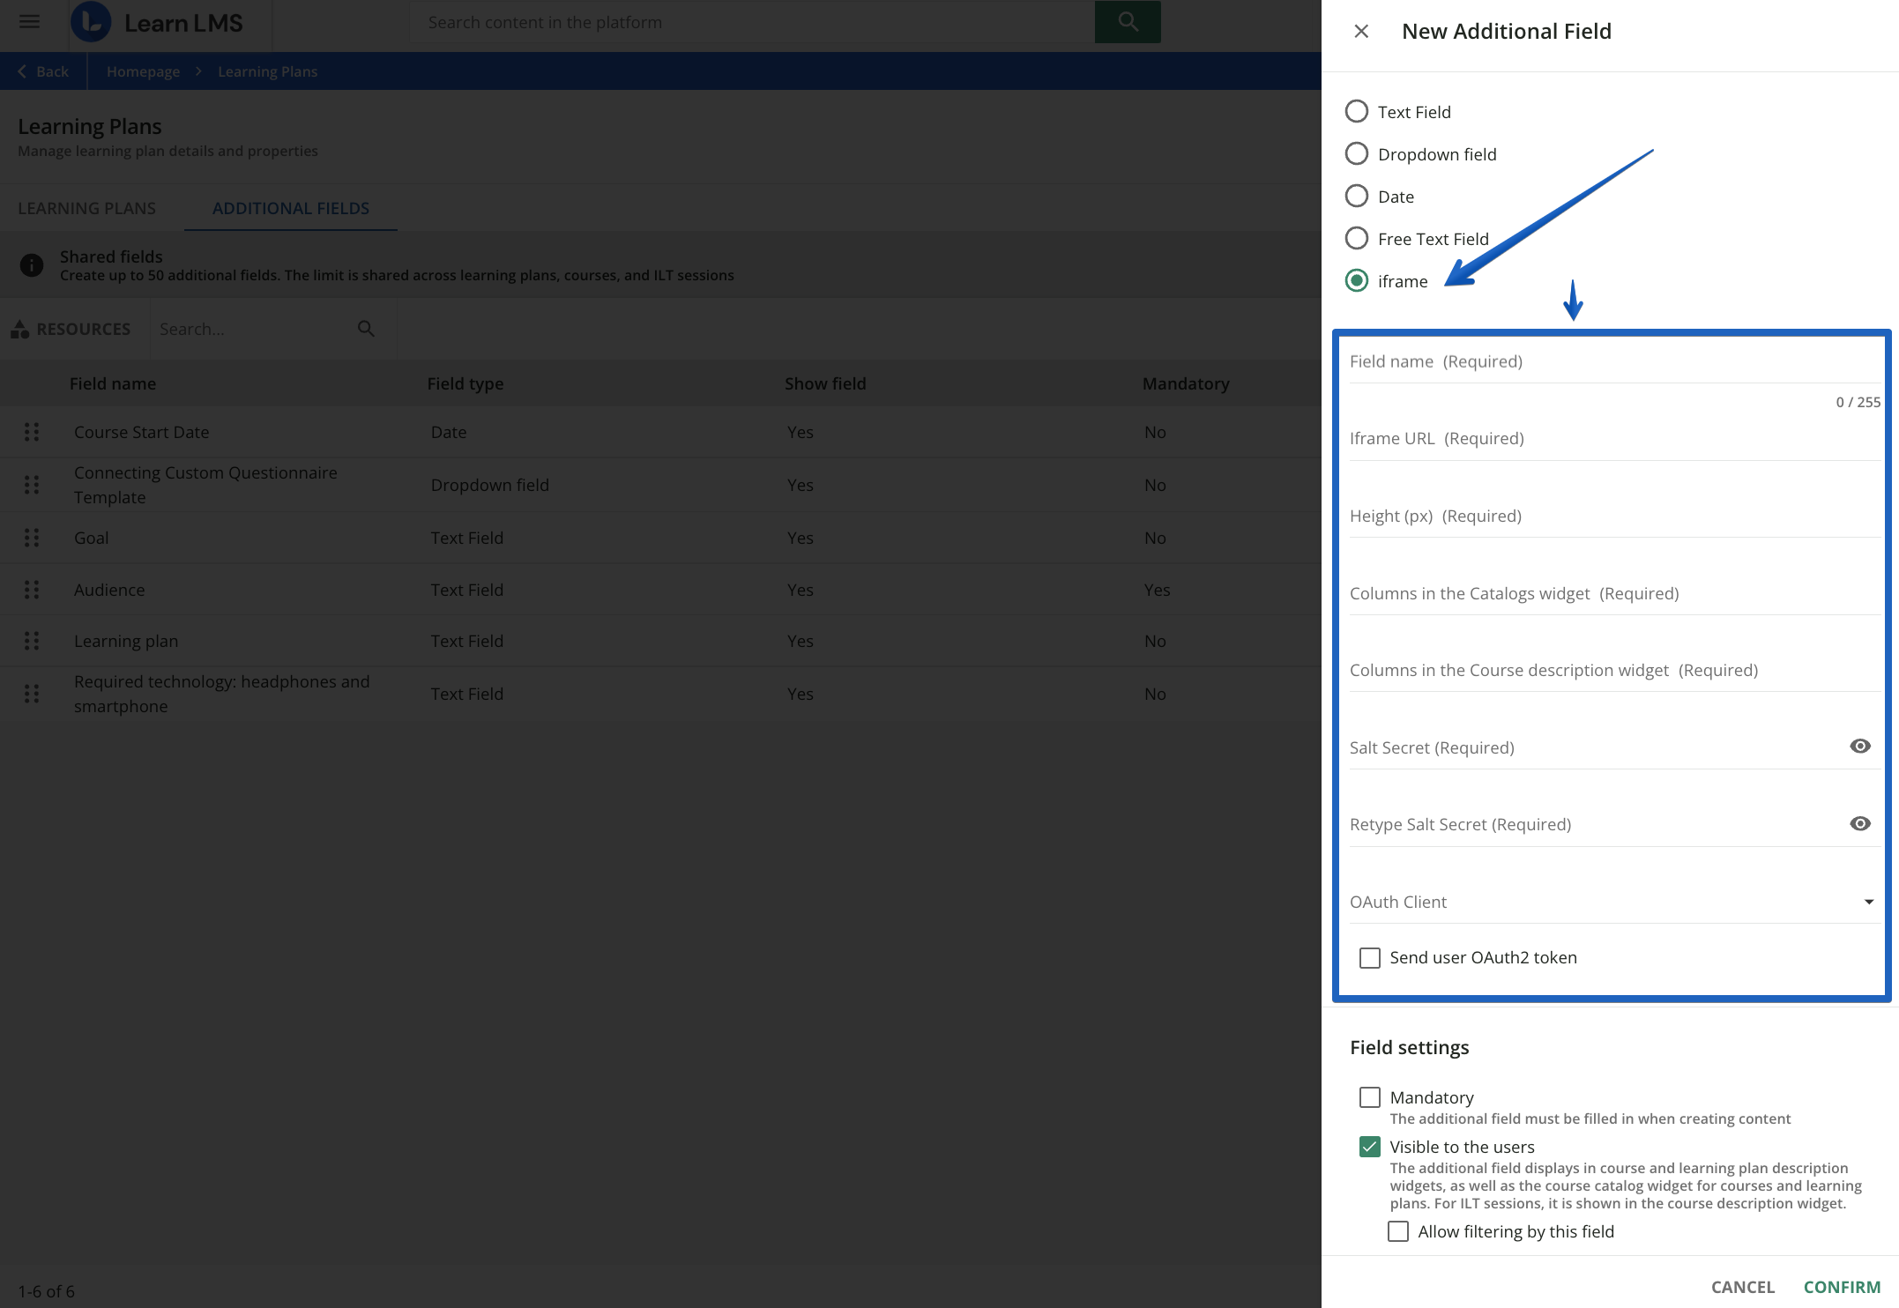Click the Show field column header

tap(825, 383)
